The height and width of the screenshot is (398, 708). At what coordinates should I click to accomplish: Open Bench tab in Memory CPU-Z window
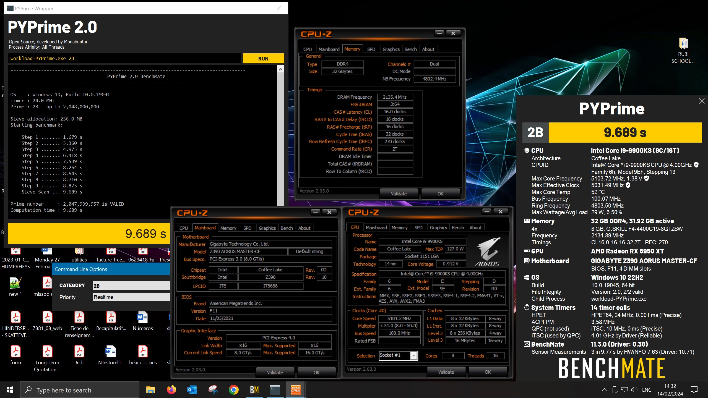[x=410, y=49]
